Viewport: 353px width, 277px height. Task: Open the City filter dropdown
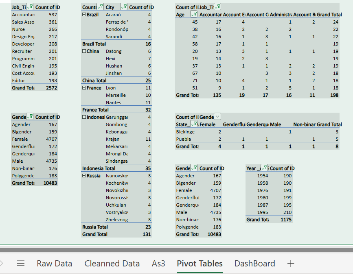coord(124,7)
